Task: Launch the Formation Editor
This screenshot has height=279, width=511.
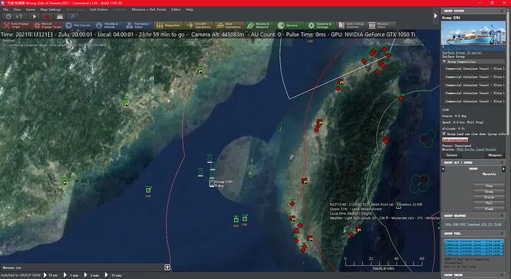Action: pyautogui.click(x=138, y=25)
